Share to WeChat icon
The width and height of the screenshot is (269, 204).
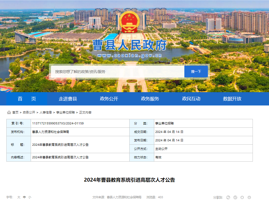pos(228,197)
